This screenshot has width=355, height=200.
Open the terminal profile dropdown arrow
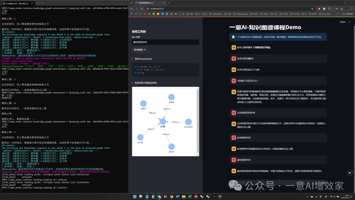(x=42, y=3)
